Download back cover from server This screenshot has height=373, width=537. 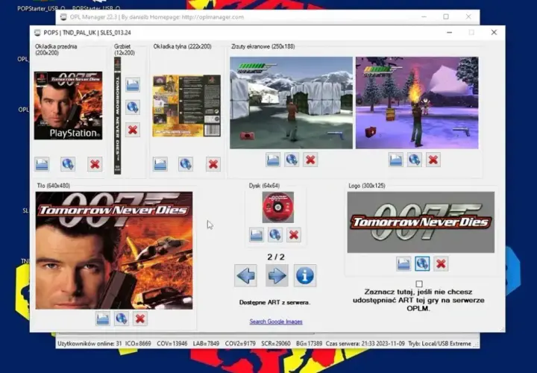(186, 164)
